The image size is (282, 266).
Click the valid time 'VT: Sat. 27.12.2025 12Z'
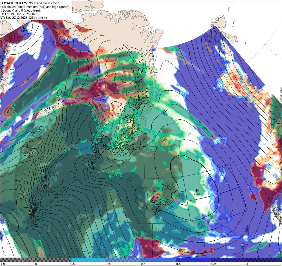point(17,17)
